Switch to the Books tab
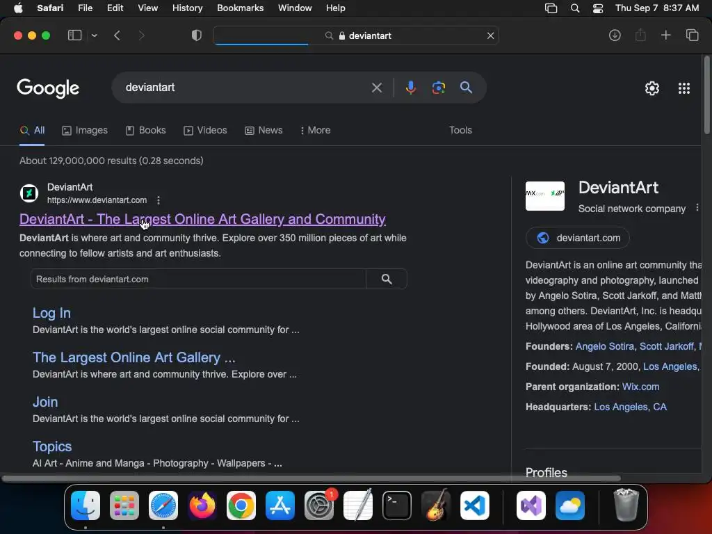Screen dimensions: 712x534 coord(146,130)
